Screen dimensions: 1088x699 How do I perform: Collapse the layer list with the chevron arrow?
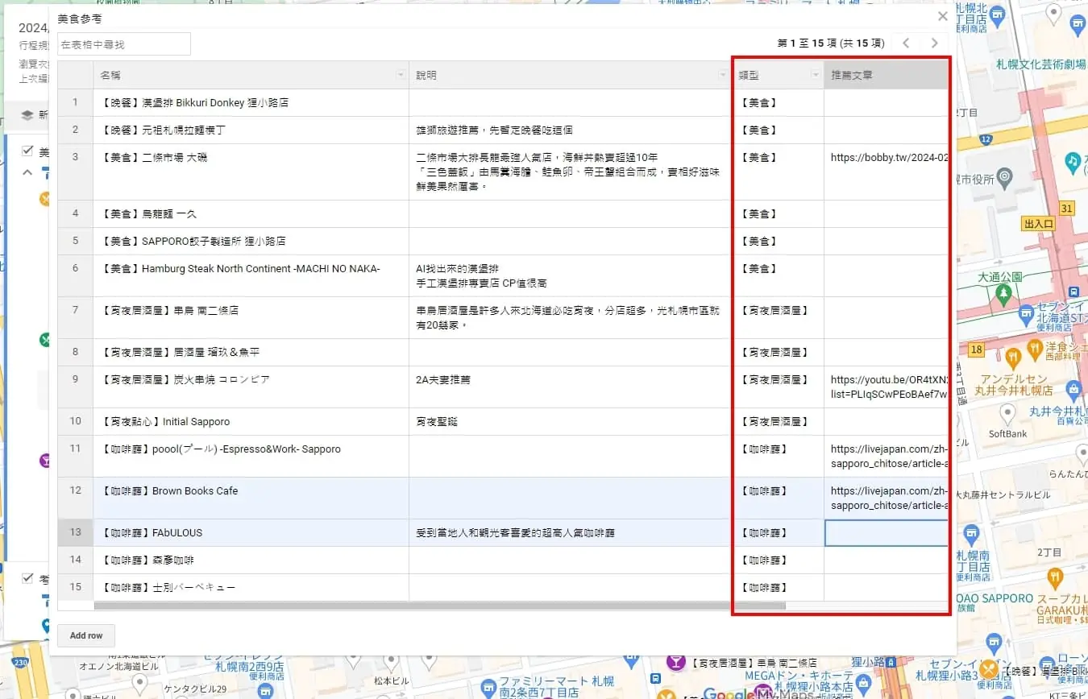(27, 172)
